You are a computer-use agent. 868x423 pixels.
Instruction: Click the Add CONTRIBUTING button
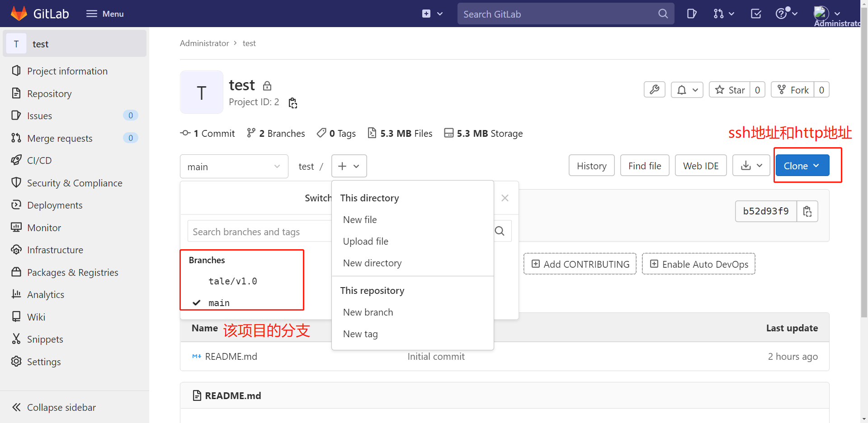coord(580,264)
